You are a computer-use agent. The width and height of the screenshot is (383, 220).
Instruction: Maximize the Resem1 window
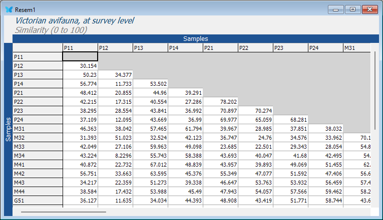(352, 9)
